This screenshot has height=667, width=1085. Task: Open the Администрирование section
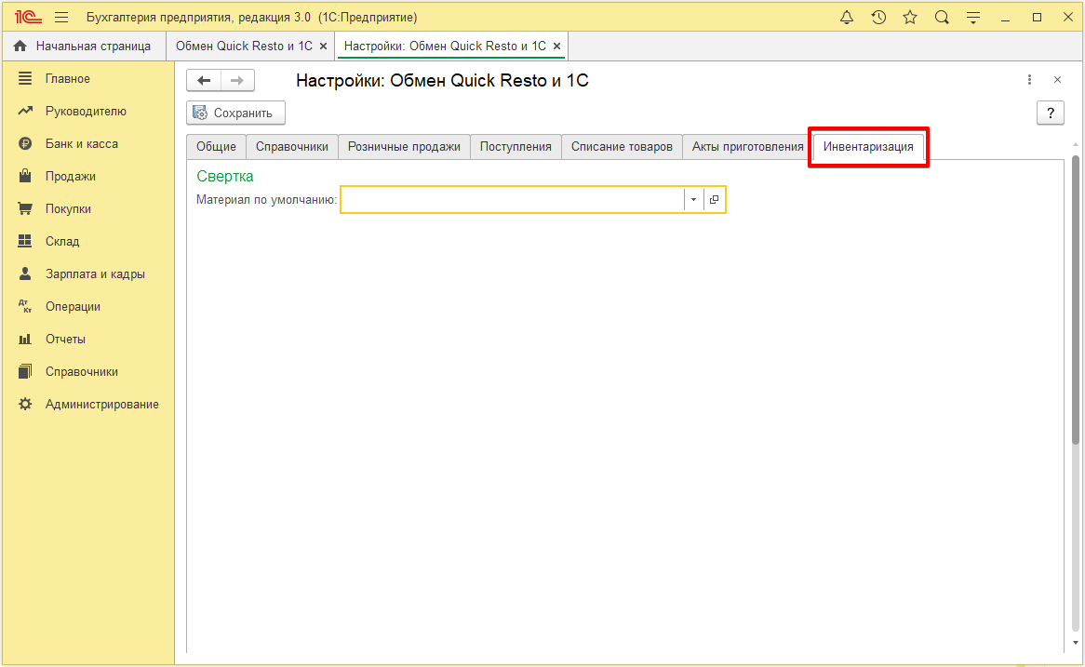[102, 404]
